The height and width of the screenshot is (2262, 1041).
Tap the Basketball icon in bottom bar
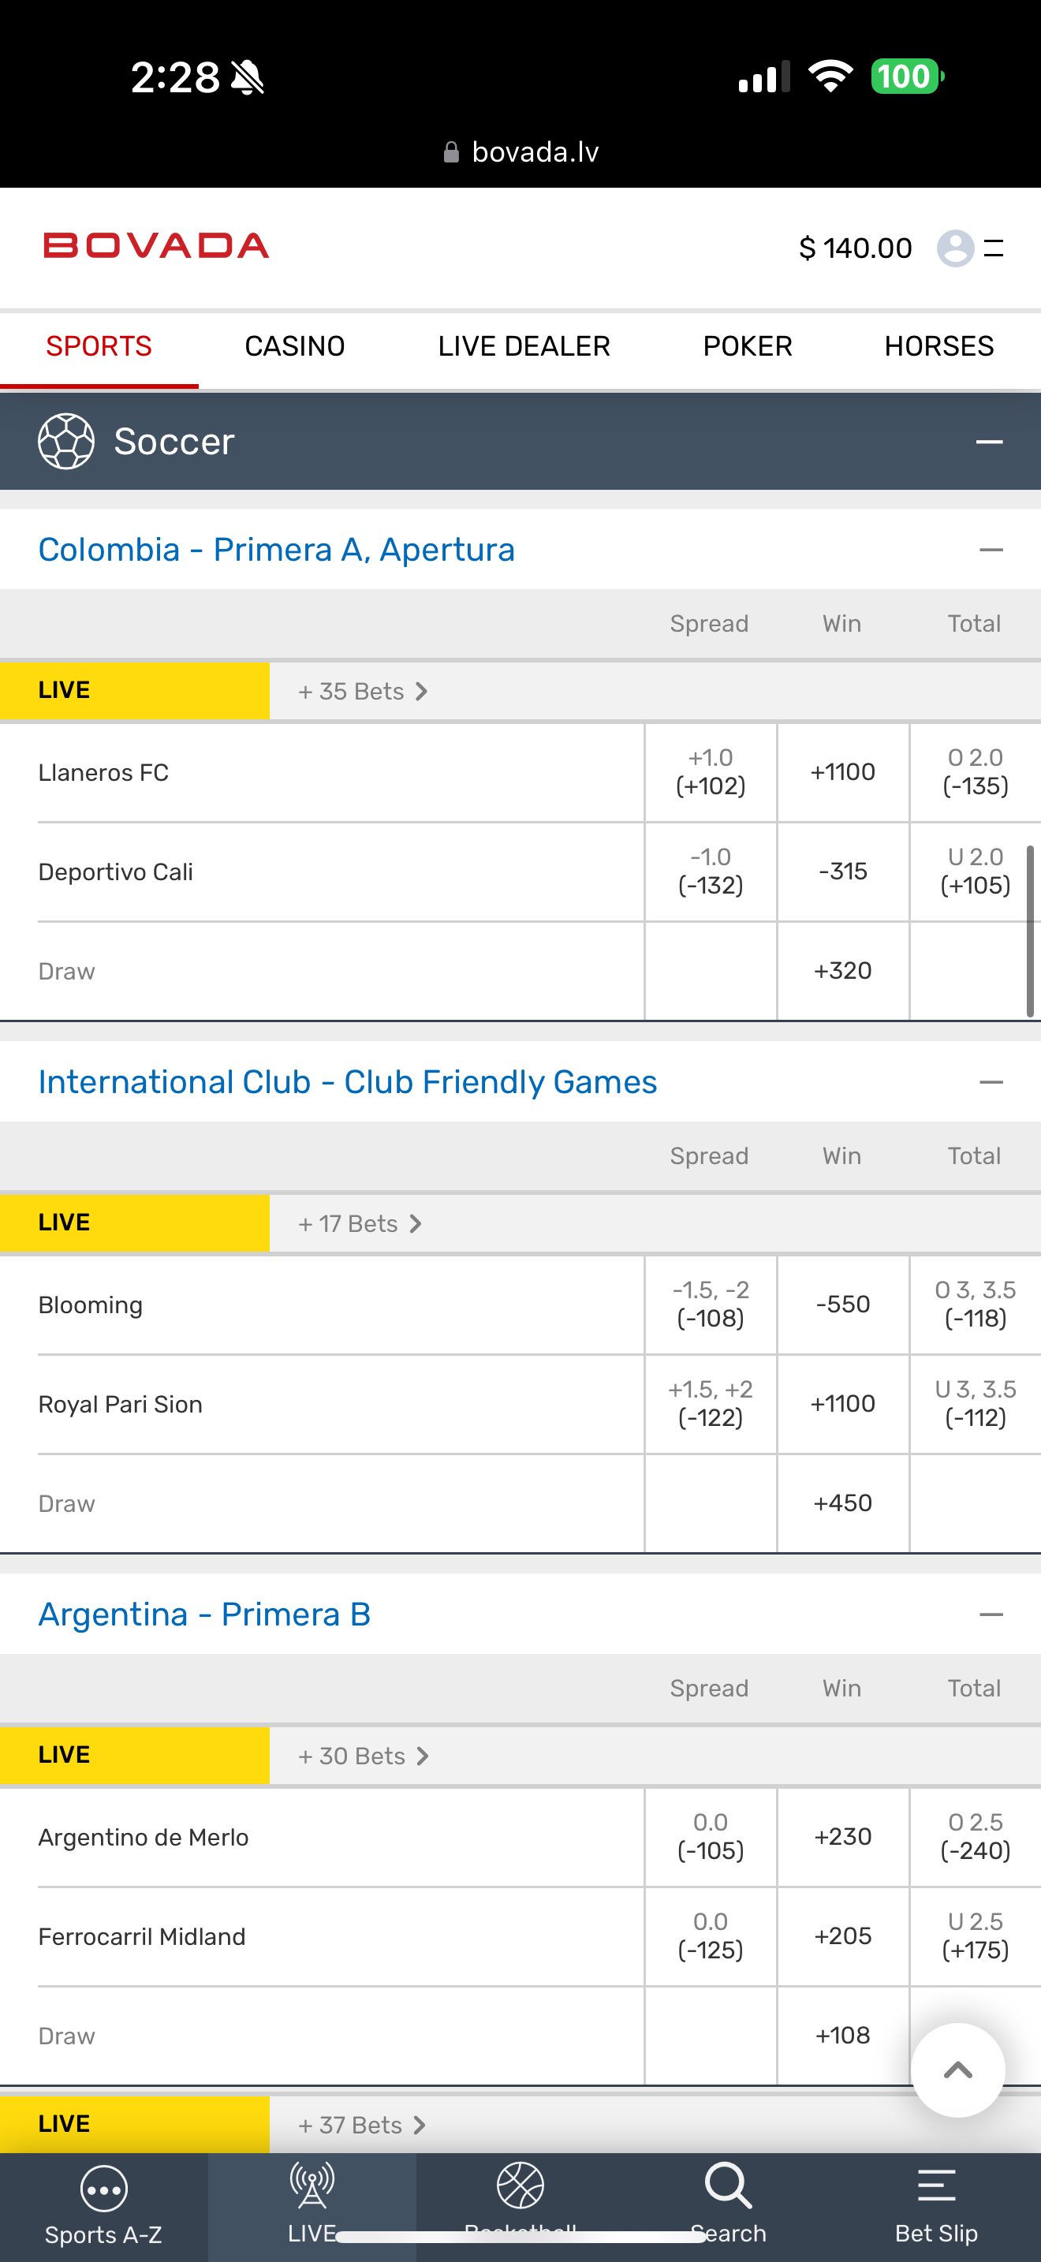pyautogui.click(x=520, y=2186)
